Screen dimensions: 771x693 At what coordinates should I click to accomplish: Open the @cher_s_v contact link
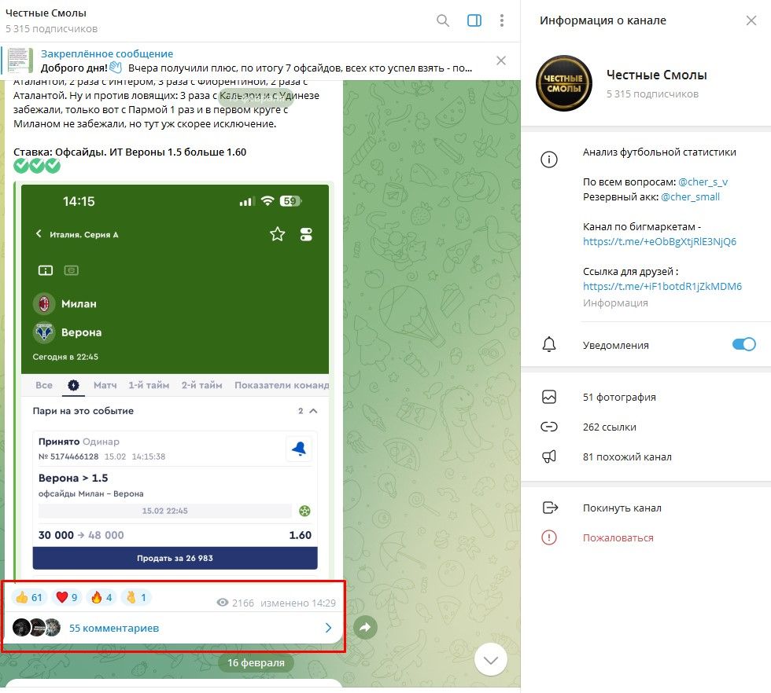tap(703, 181)
